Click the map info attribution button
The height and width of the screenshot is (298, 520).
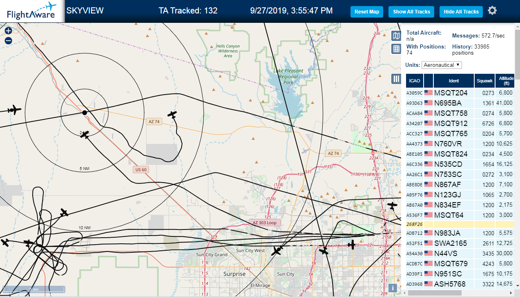click(393, 288)
